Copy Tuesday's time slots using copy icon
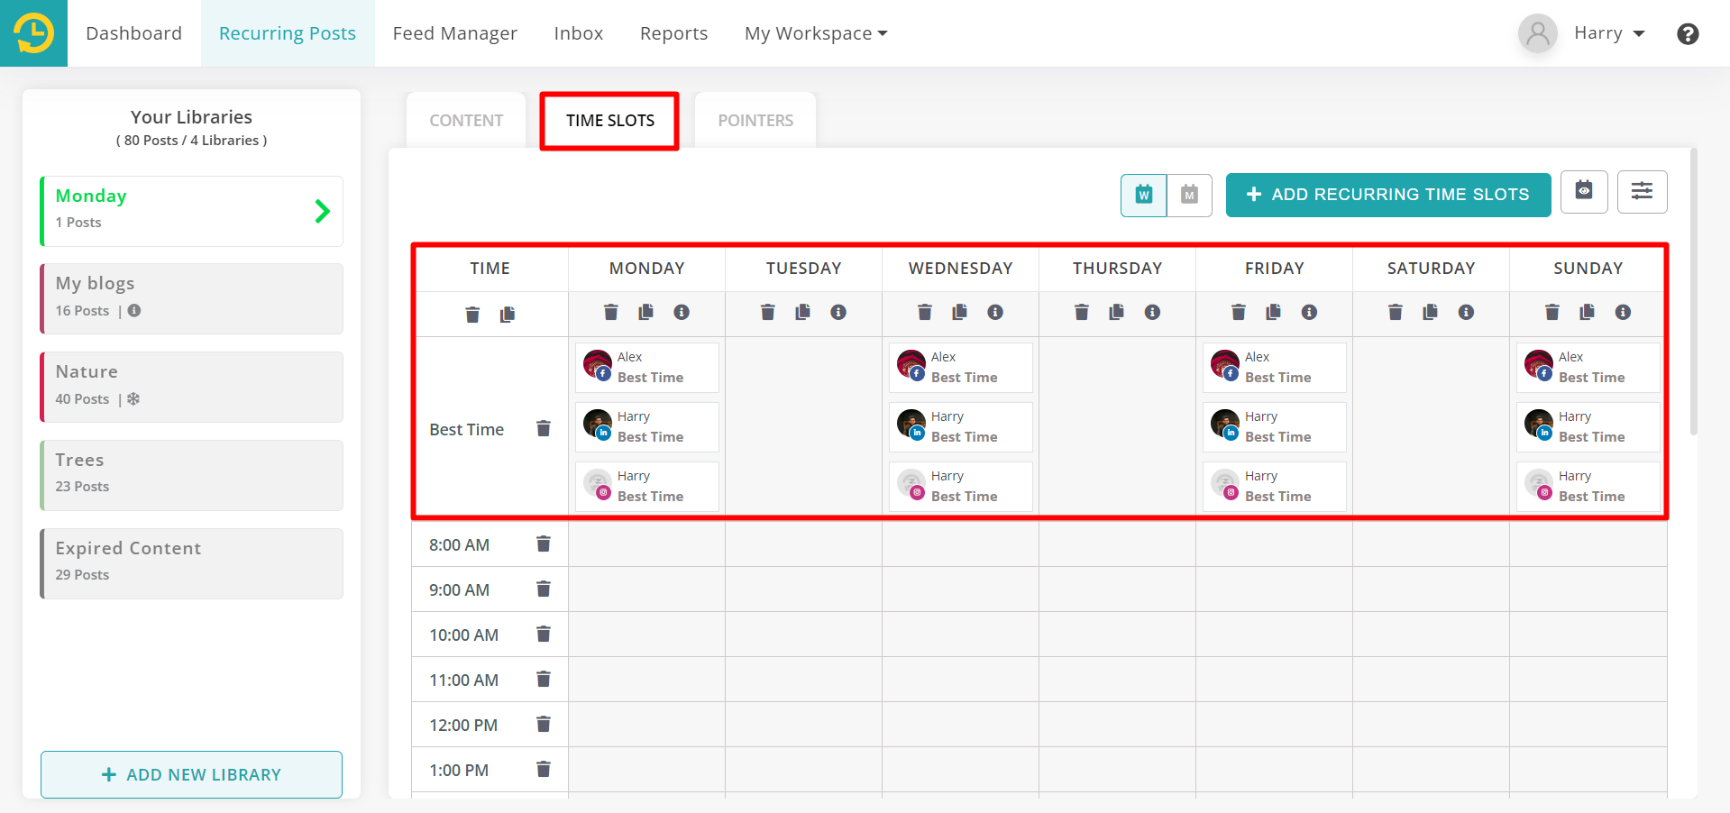Screen dimensions: 1730x813 pyautogui.click(x=802, y=313)
